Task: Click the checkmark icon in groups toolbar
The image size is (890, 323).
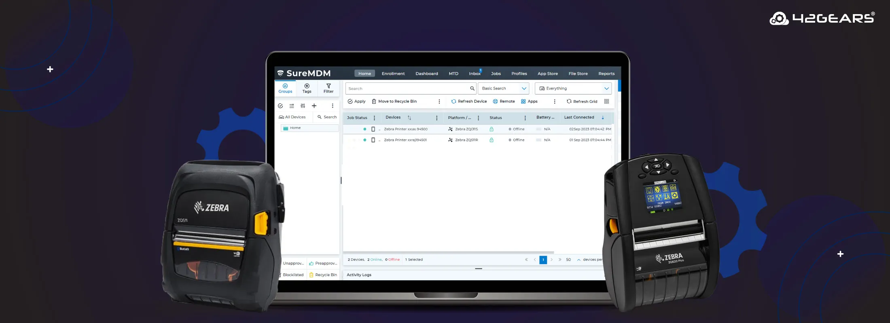Action: pos(280,106)
